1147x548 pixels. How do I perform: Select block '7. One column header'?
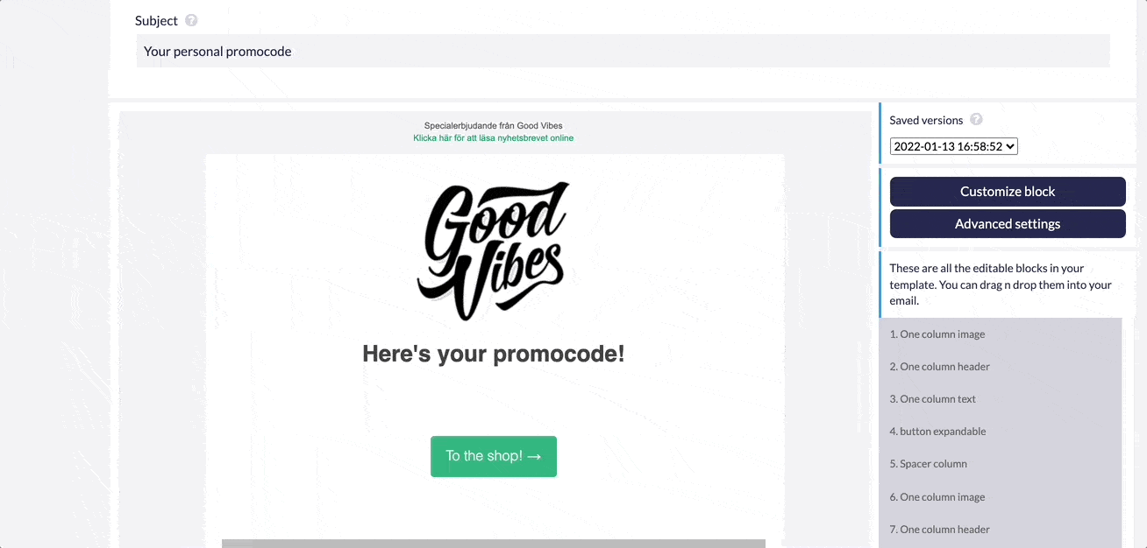click(939, 530)
